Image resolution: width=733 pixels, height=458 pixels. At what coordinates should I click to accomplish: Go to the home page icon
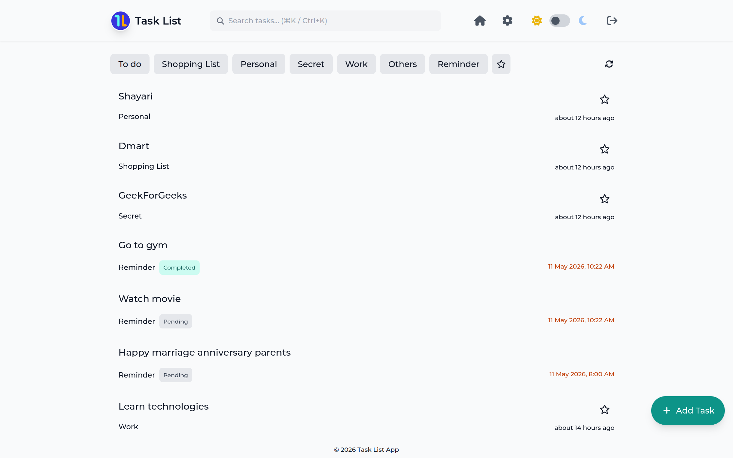click(x=480, y=21)
